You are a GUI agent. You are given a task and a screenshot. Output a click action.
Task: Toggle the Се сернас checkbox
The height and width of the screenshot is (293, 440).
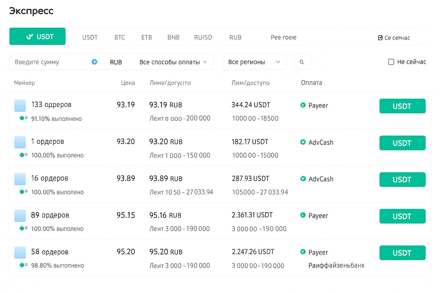380,38
